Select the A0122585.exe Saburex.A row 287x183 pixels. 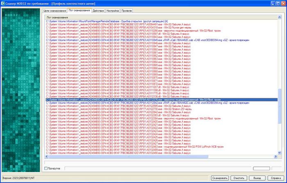click(162, 106)
